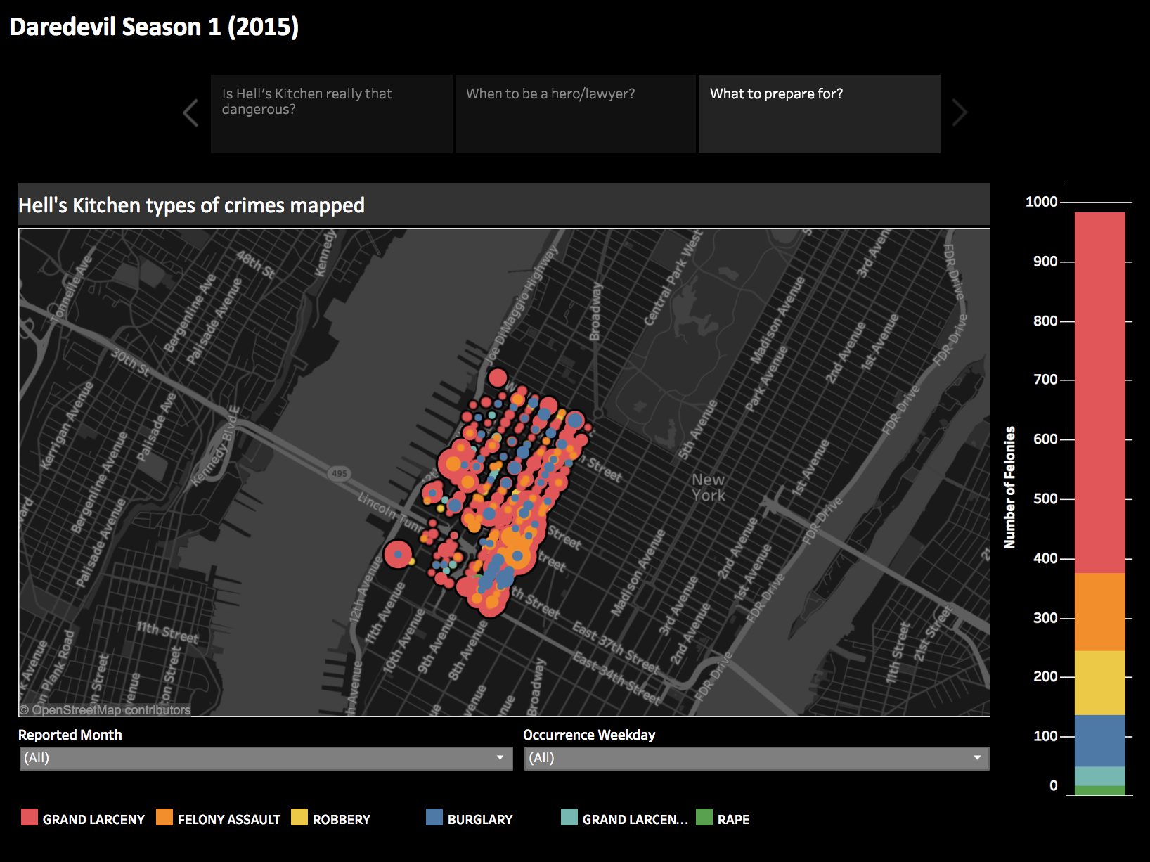
Task: Click the "Hell's Kitchen types of crimes mapped" title
Action: pyautogui.click(x=191, y=205)
